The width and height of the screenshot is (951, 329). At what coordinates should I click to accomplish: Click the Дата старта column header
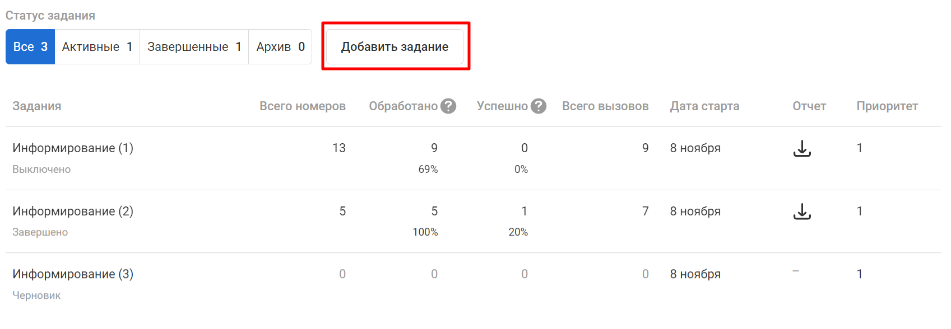click(x=704, y=106)
